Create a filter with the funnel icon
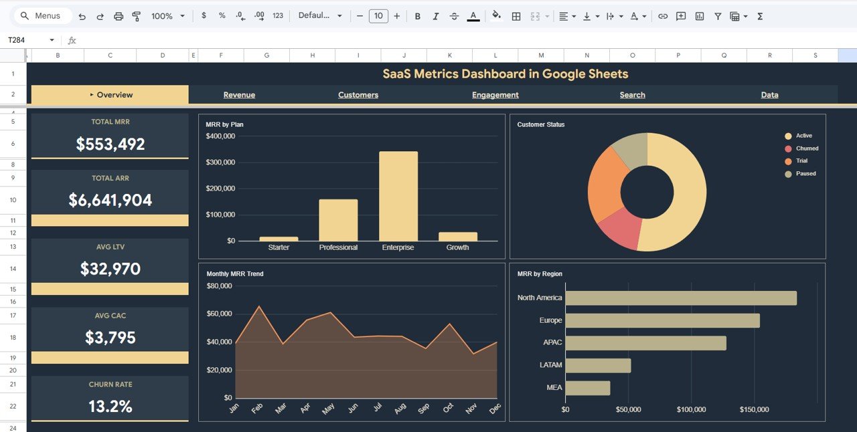Screen dimensions: 857x432 [717, 15]
